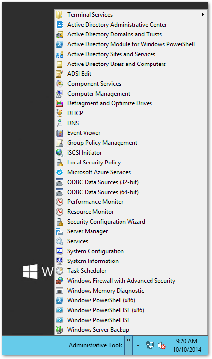Click the DNS network icon
The width and height of the screenshot is (212, 359).
click(60, 123)
